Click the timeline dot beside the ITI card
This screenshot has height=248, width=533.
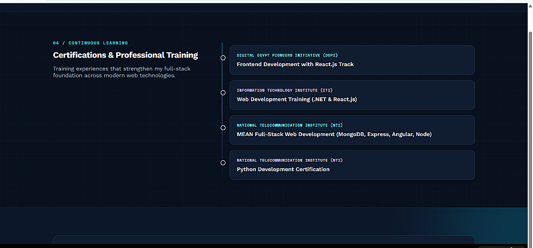point(223,93)
